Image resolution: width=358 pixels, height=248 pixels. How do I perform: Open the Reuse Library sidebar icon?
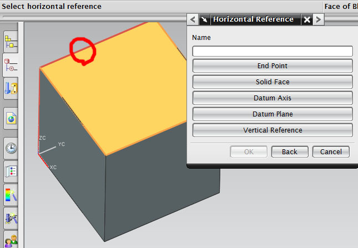(11, 89)
